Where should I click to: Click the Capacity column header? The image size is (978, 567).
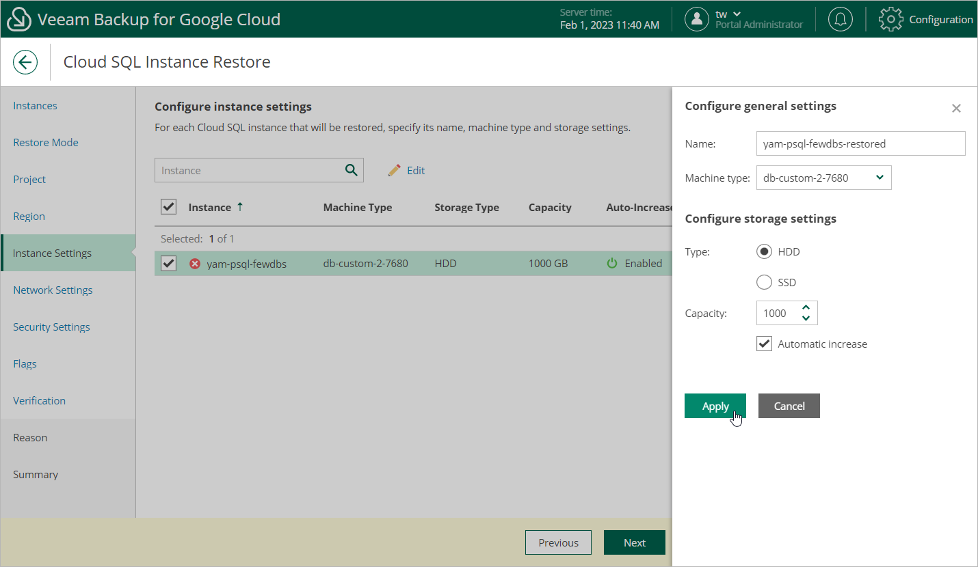(x=550, y=207)
